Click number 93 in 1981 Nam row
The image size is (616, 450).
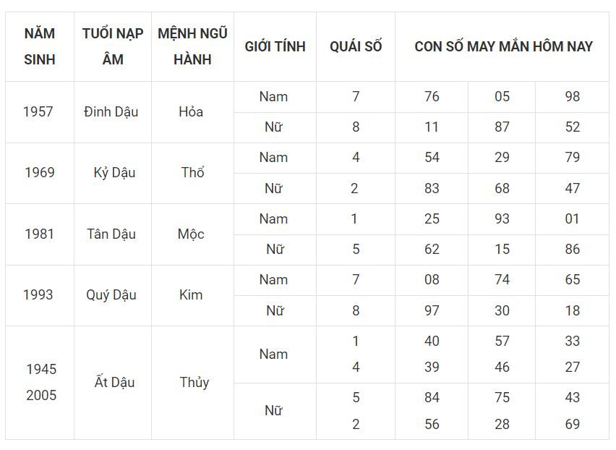[x=502, y=219]
